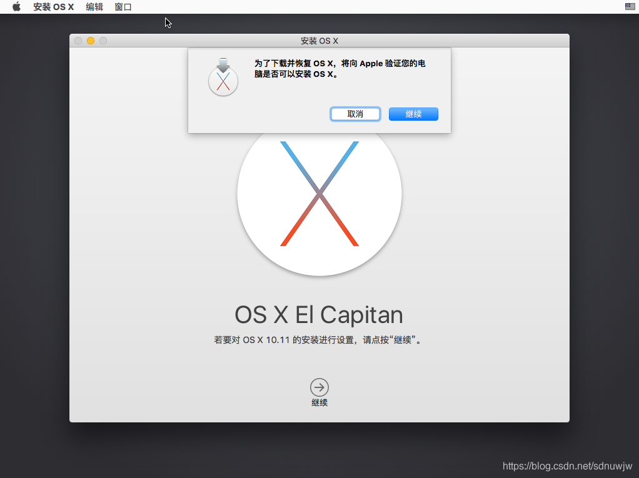This screenshot has height=478, width=639.
Task: Click the circled arrow 继续 icon
Action: click(319, 387)
